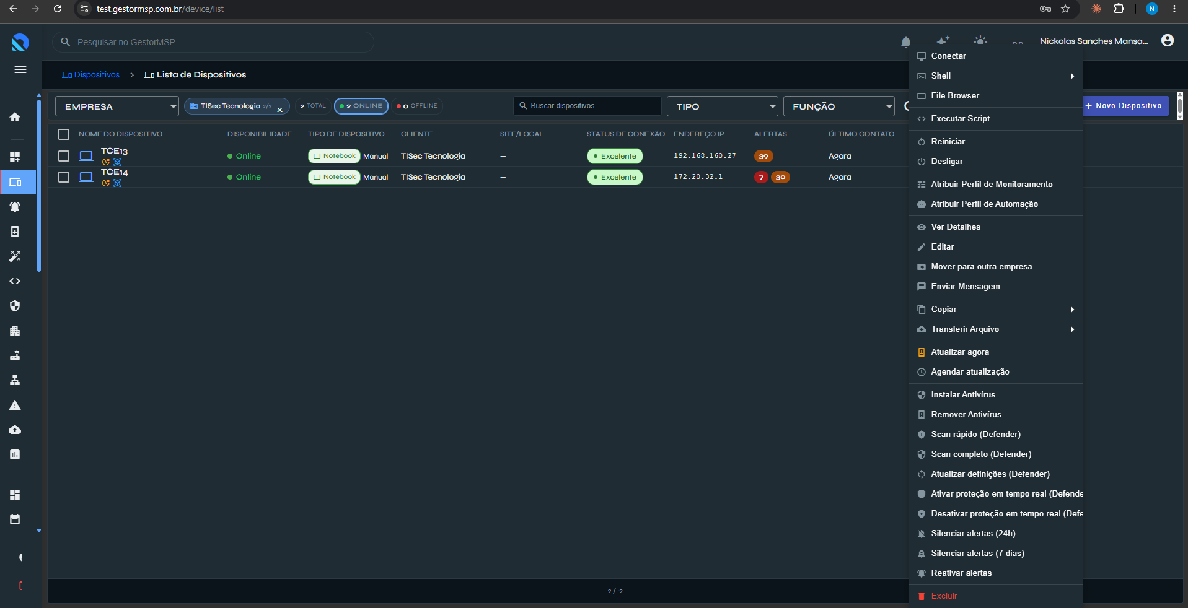Check the box for device TCE13
1188x608 pixels.
click(64, 156)
